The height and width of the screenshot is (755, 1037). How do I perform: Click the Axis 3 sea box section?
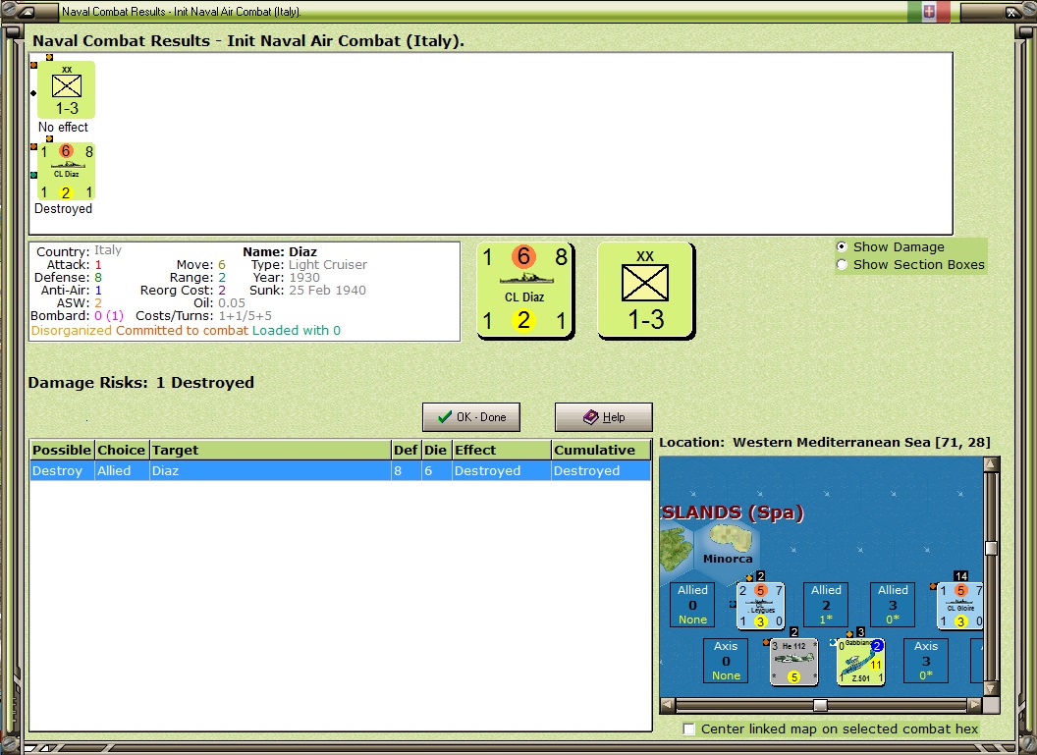tap(926, 661)
